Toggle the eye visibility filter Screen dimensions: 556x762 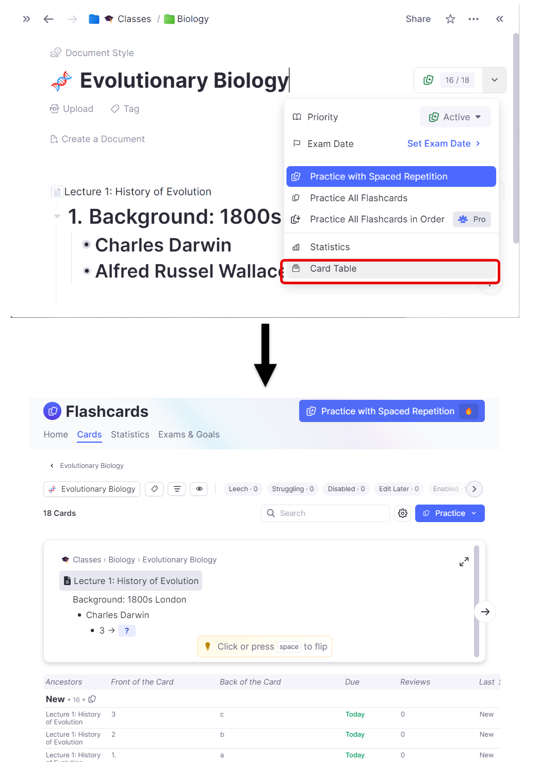click(199, 489)
